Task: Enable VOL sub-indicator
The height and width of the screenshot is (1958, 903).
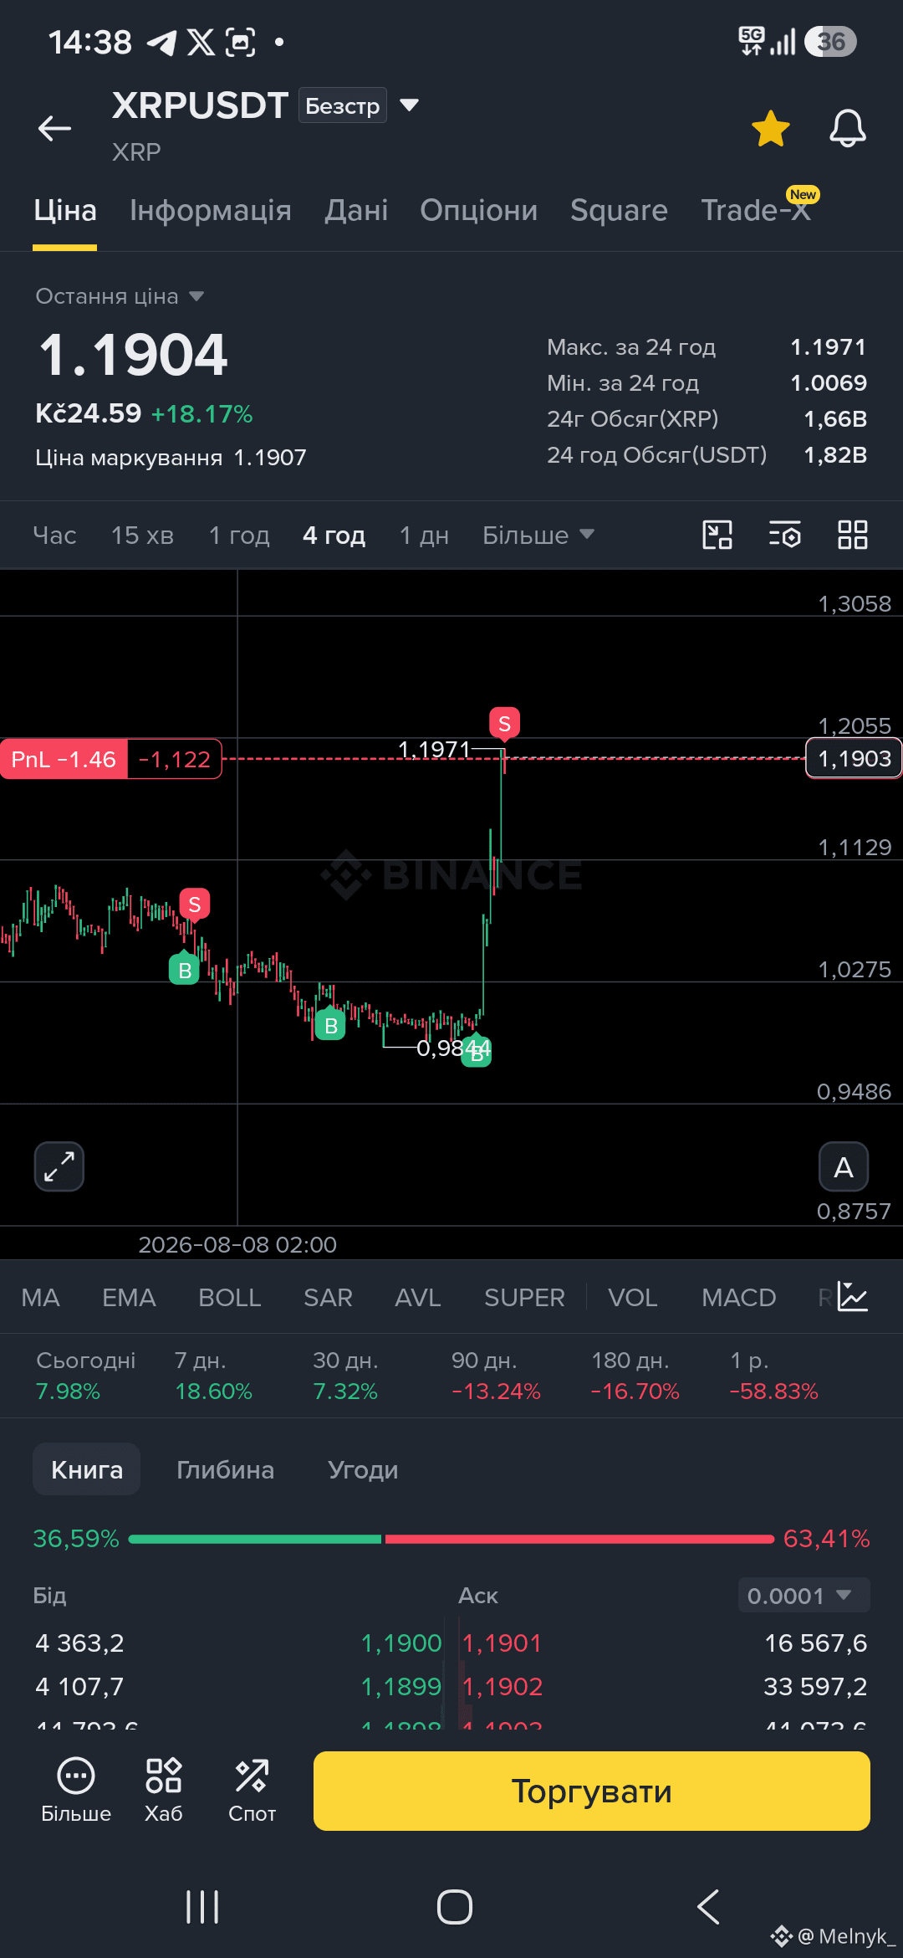Action: [x=633, y=1298]
